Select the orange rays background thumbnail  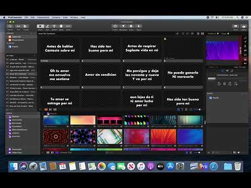click(x=163, y=136)
